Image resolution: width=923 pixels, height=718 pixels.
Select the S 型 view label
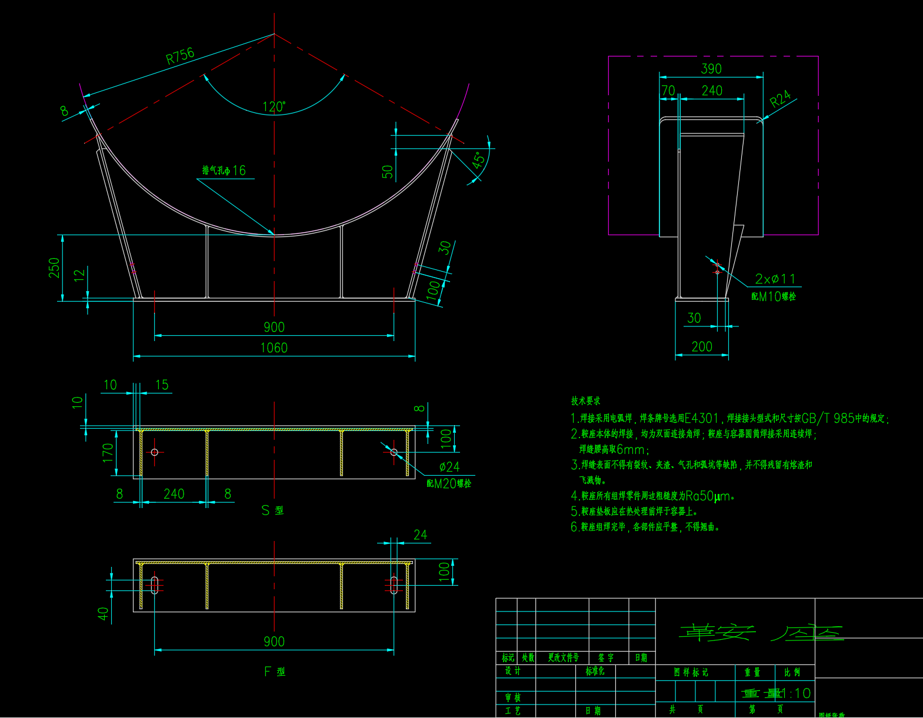(272, 510)
